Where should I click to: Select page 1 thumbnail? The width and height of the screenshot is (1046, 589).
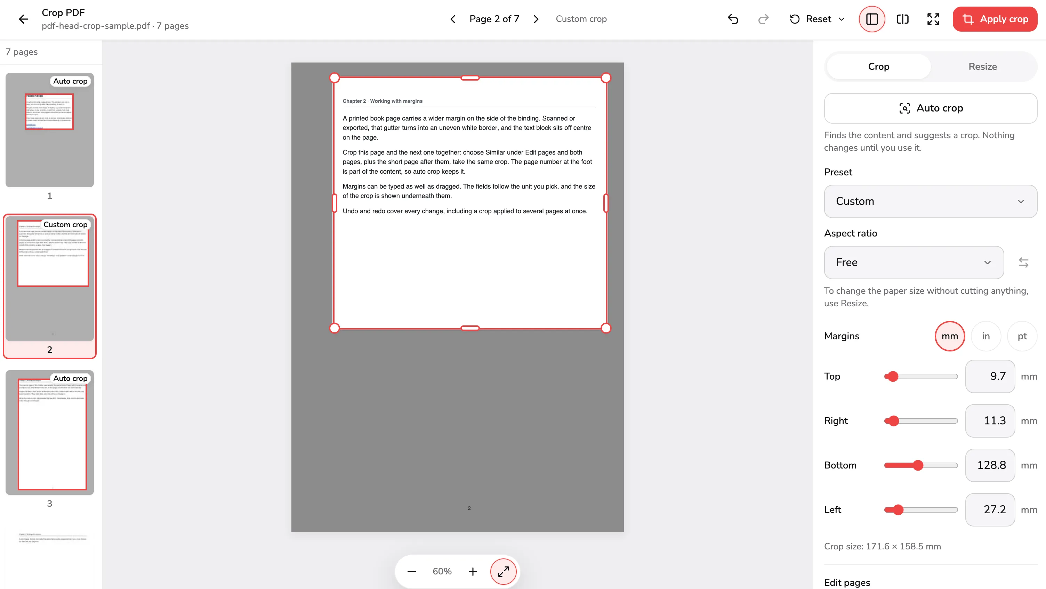(49, 130)
